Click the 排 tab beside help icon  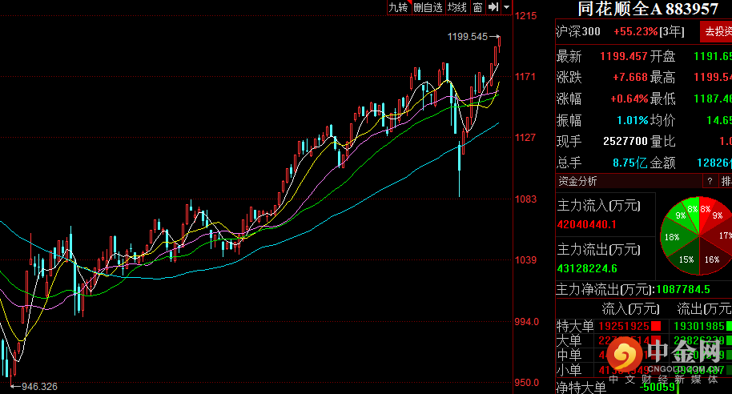(725, 181)
